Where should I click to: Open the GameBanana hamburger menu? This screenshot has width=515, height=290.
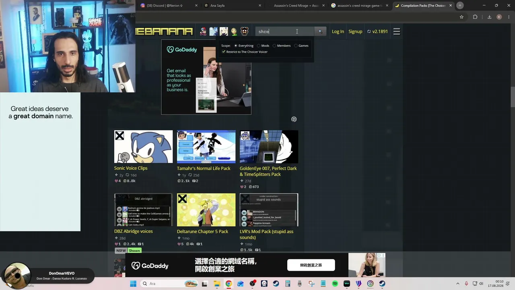(397, 31)
